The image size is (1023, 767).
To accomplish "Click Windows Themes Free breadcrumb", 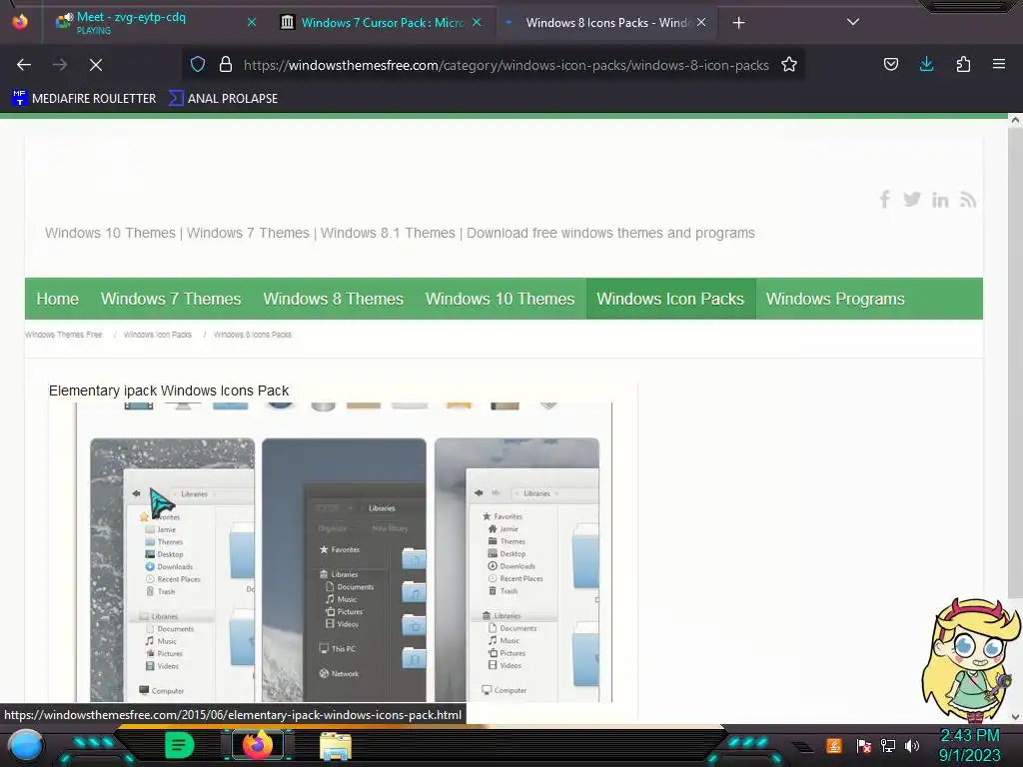I will point(63,335).
